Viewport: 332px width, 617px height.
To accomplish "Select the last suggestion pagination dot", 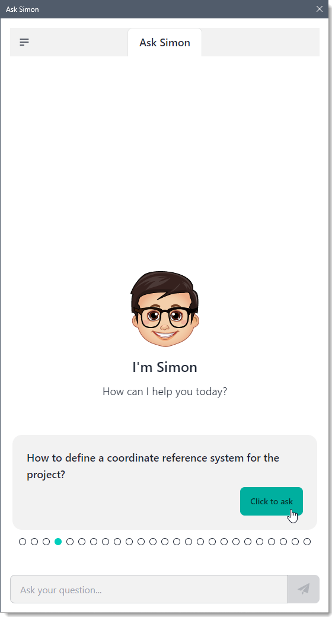I will point(307,542).
